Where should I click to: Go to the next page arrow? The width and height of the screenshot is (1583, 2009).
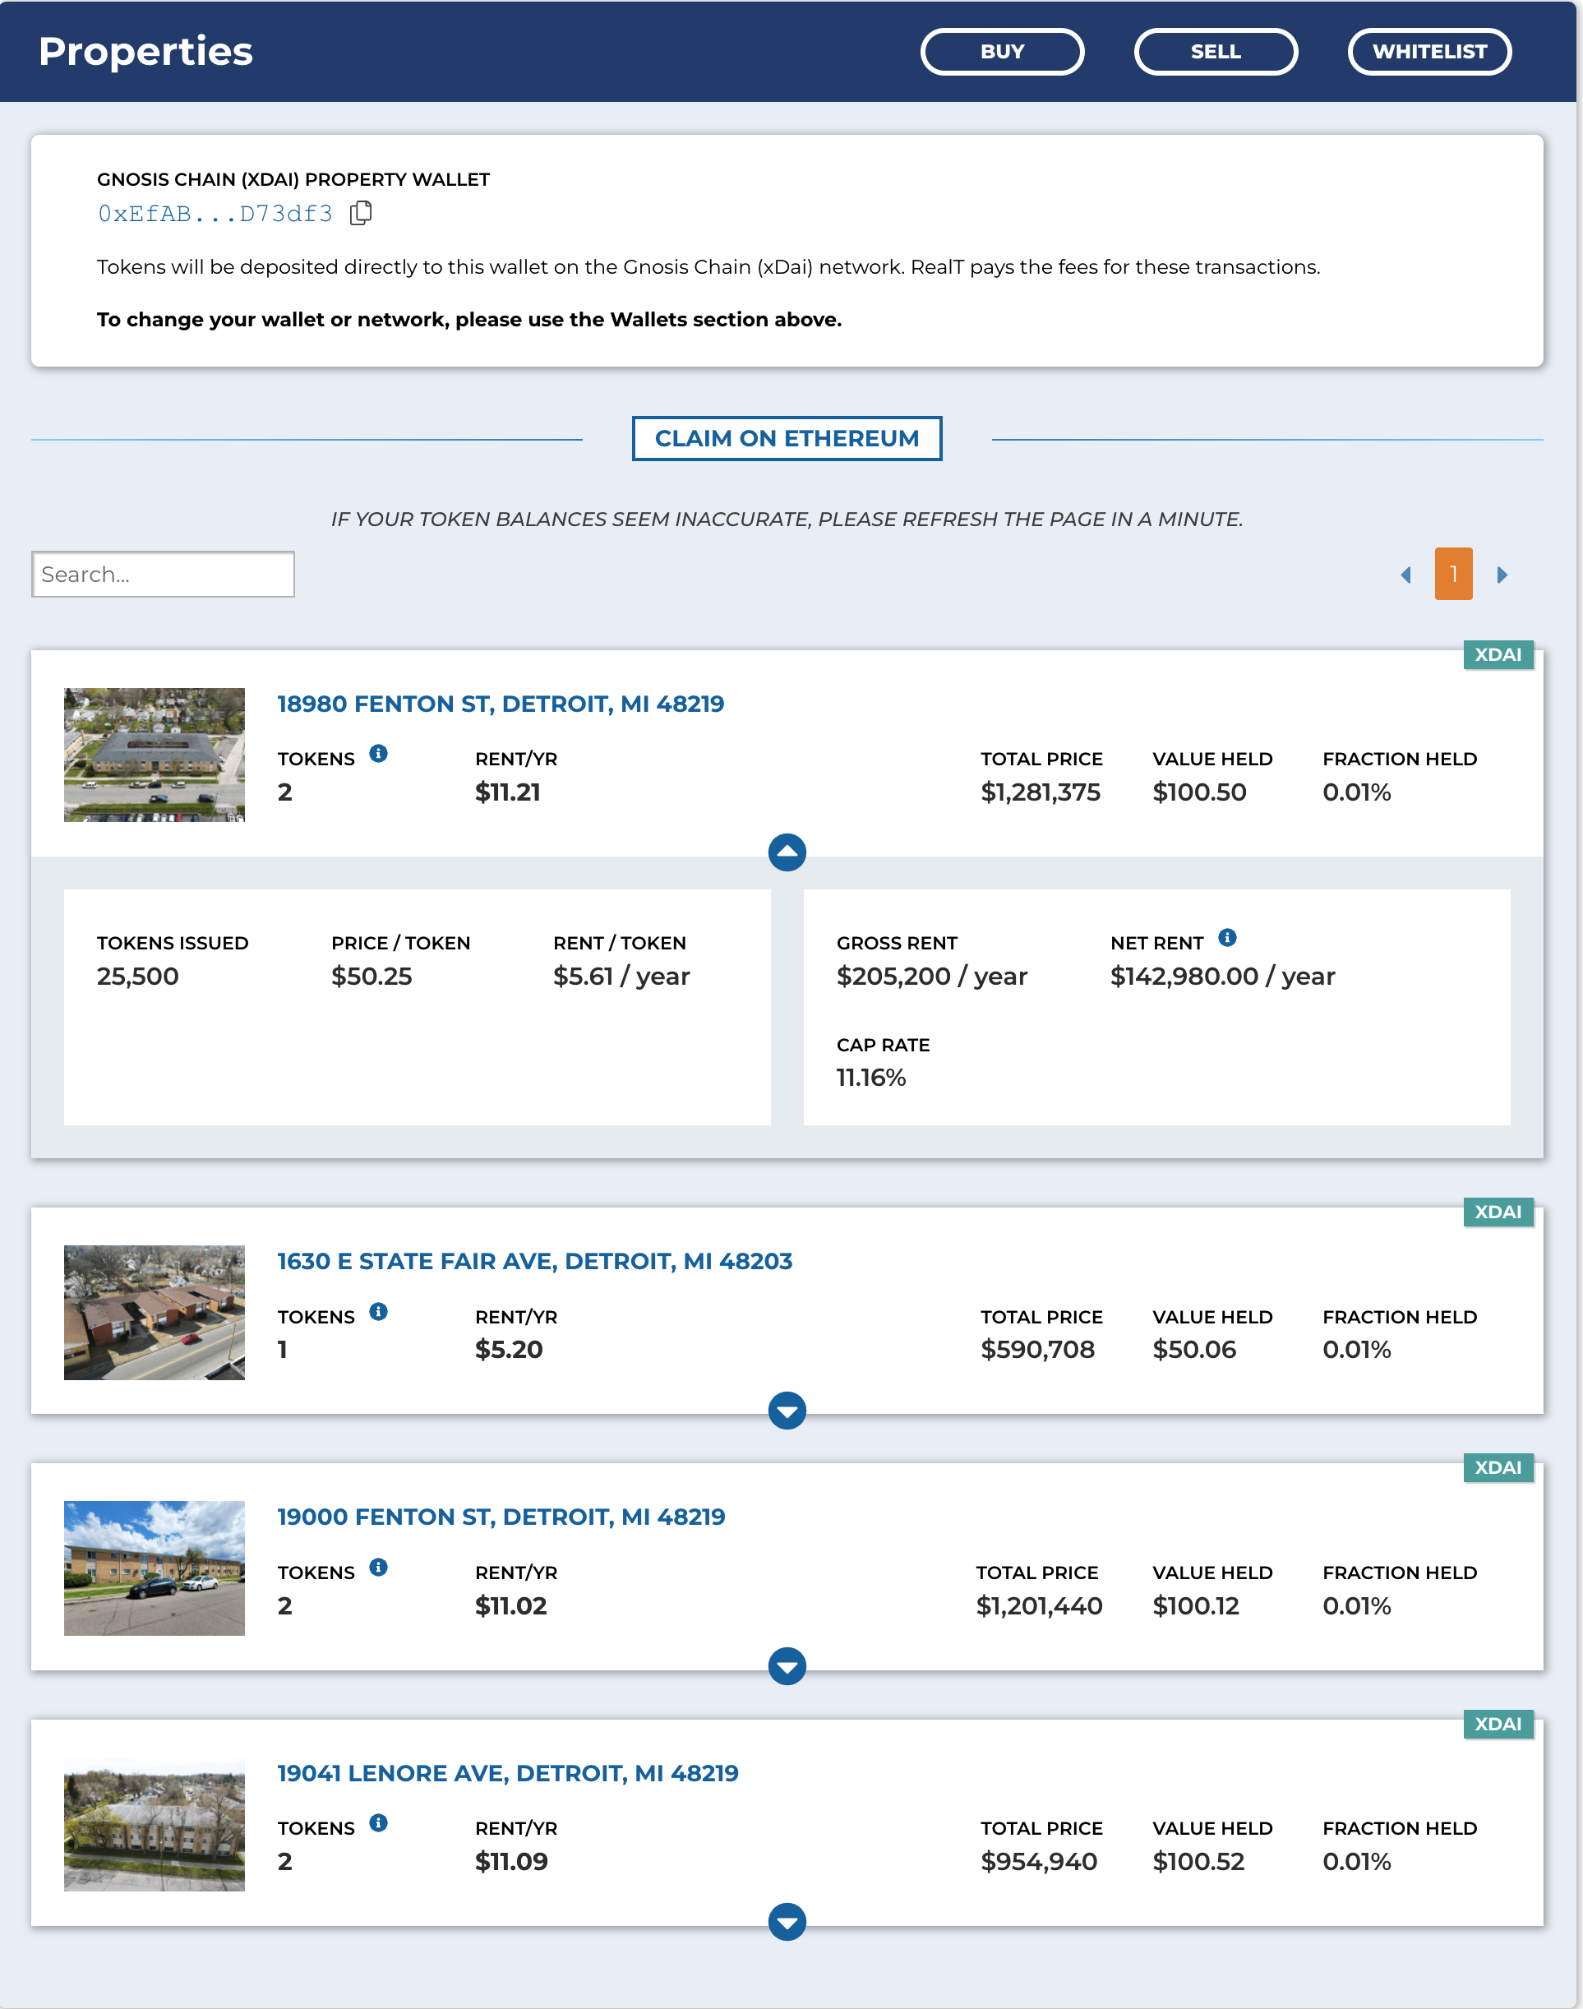[1502, 575]
